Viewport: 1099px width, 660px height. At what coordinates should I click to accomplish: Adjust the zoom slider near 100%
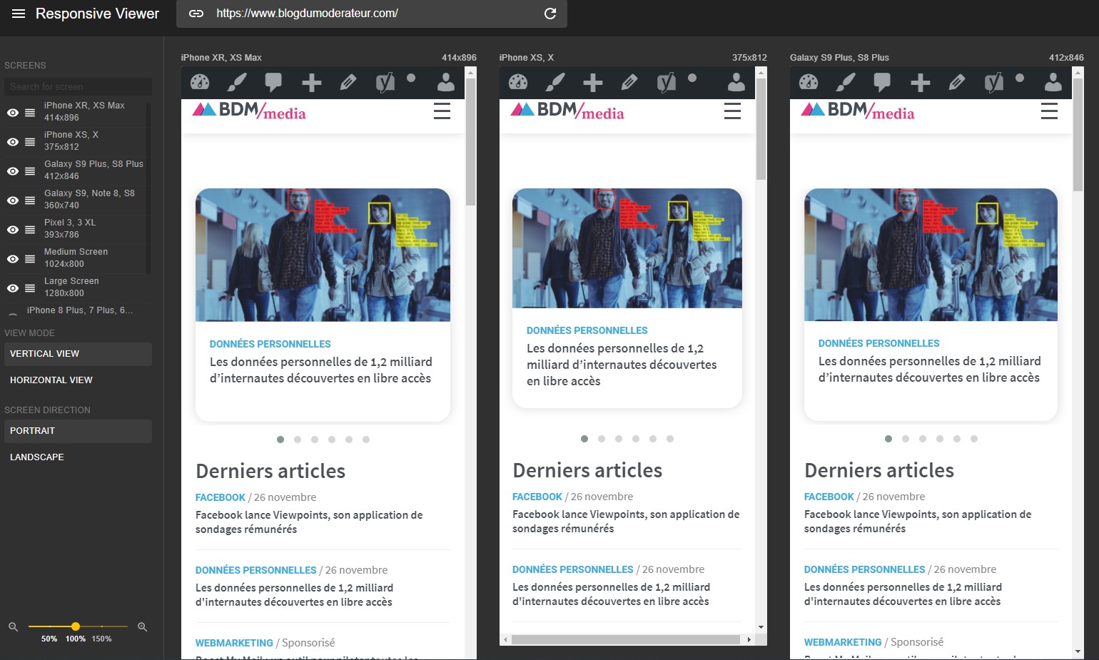pos(76,626)
